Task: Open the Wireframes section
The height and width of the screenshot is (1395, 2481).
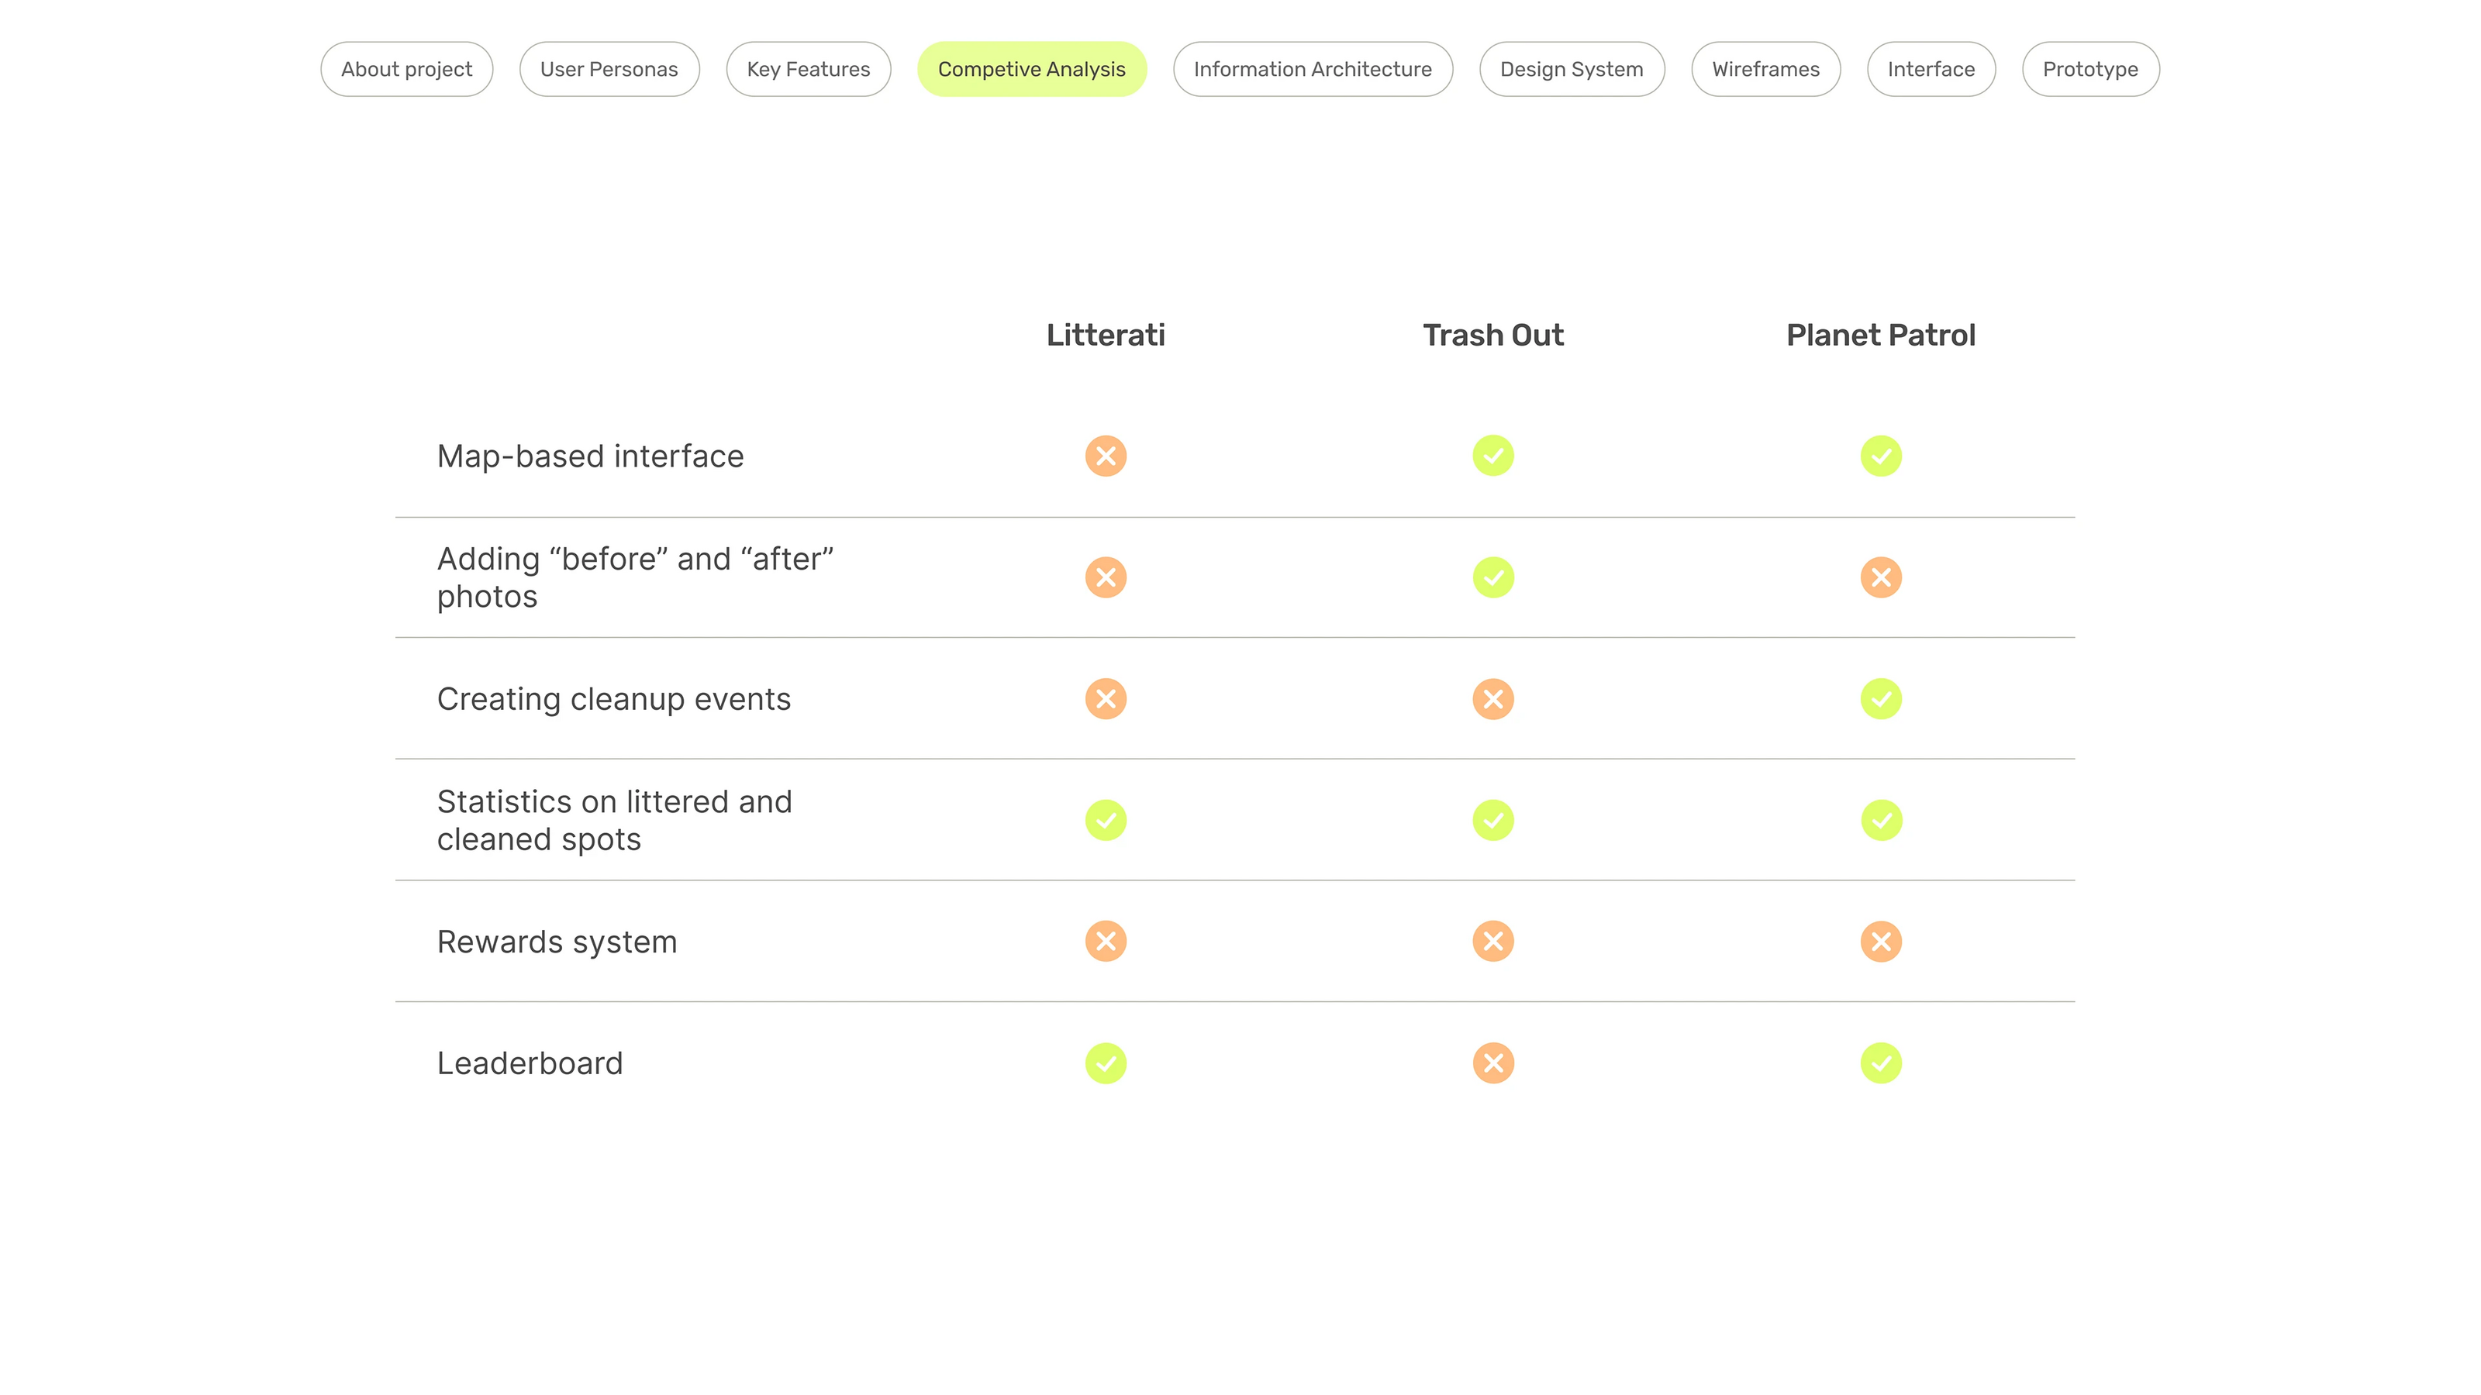Action: pyautogui.click(x=1765, y=69)
